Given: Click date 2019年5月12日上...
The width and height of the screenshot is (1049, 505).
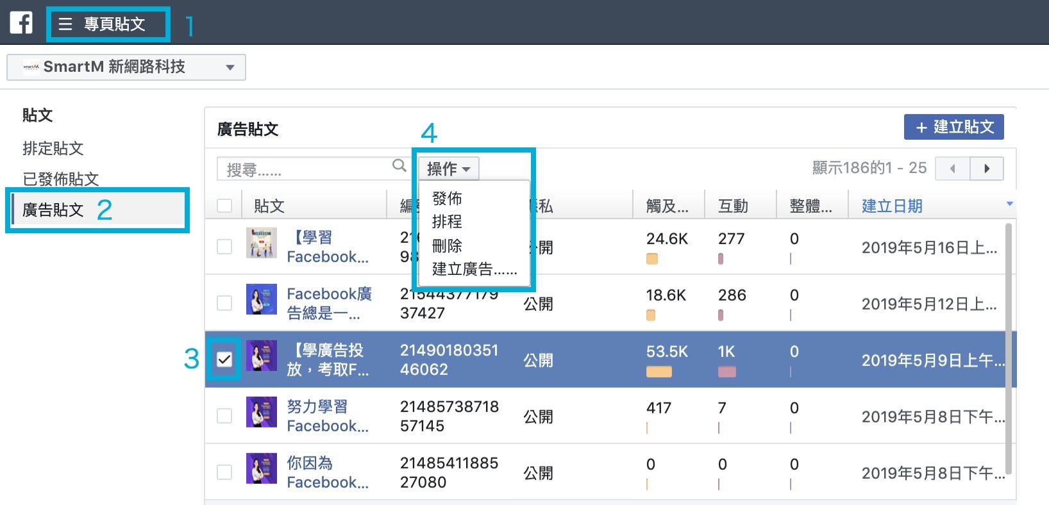Looking at the screenshot, I should 928,304.
